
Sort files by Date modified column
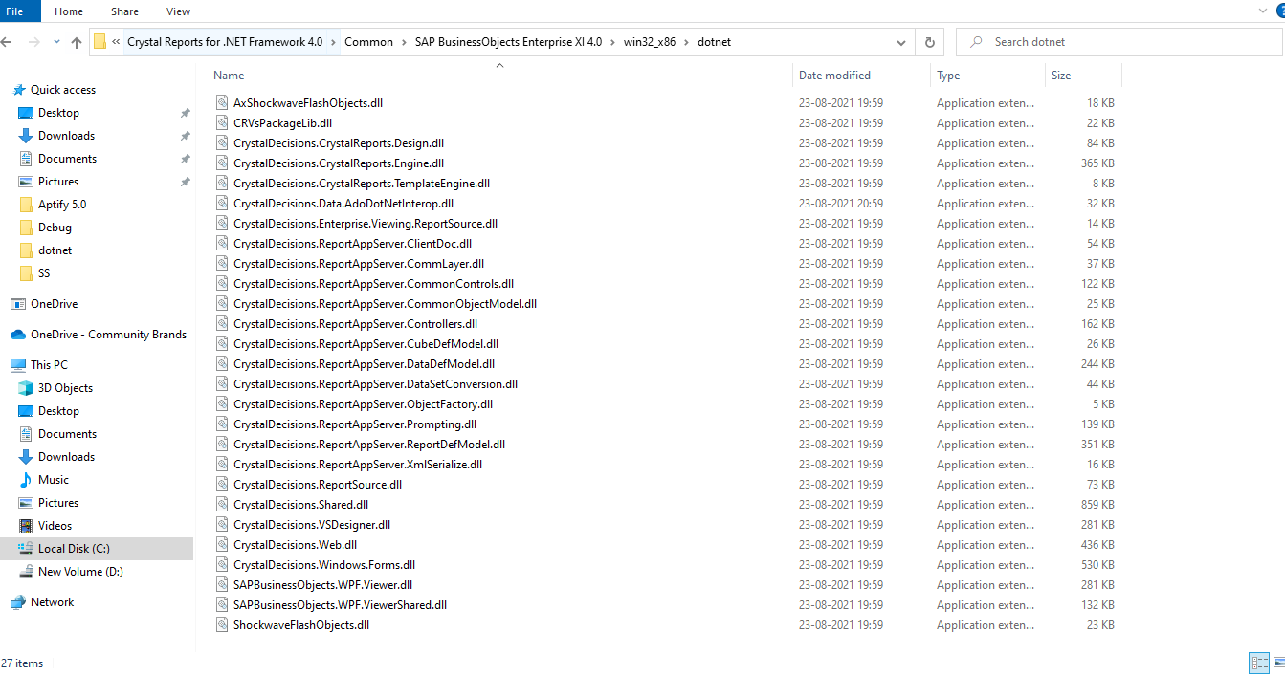(x=834, y=76)
